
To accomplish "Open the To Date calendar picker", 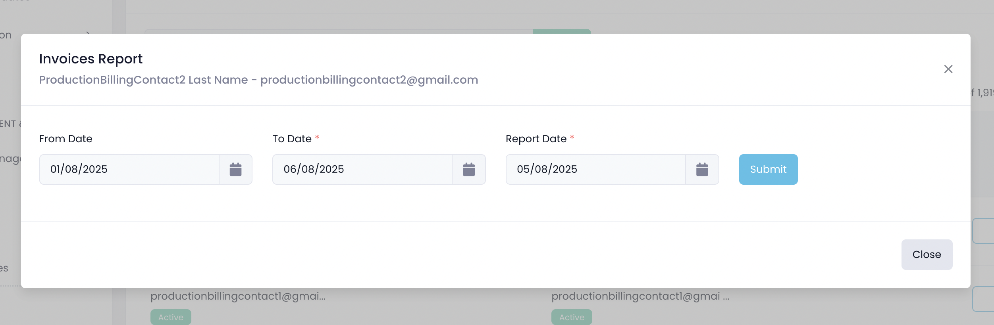I will click(469, 170).
